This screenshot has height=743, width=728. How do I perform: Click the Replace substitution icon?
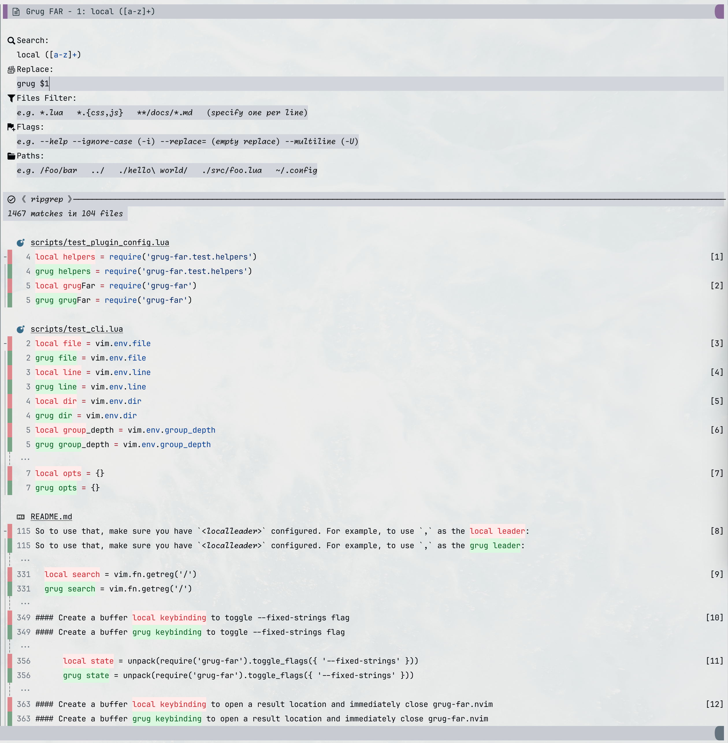point(11,69)
